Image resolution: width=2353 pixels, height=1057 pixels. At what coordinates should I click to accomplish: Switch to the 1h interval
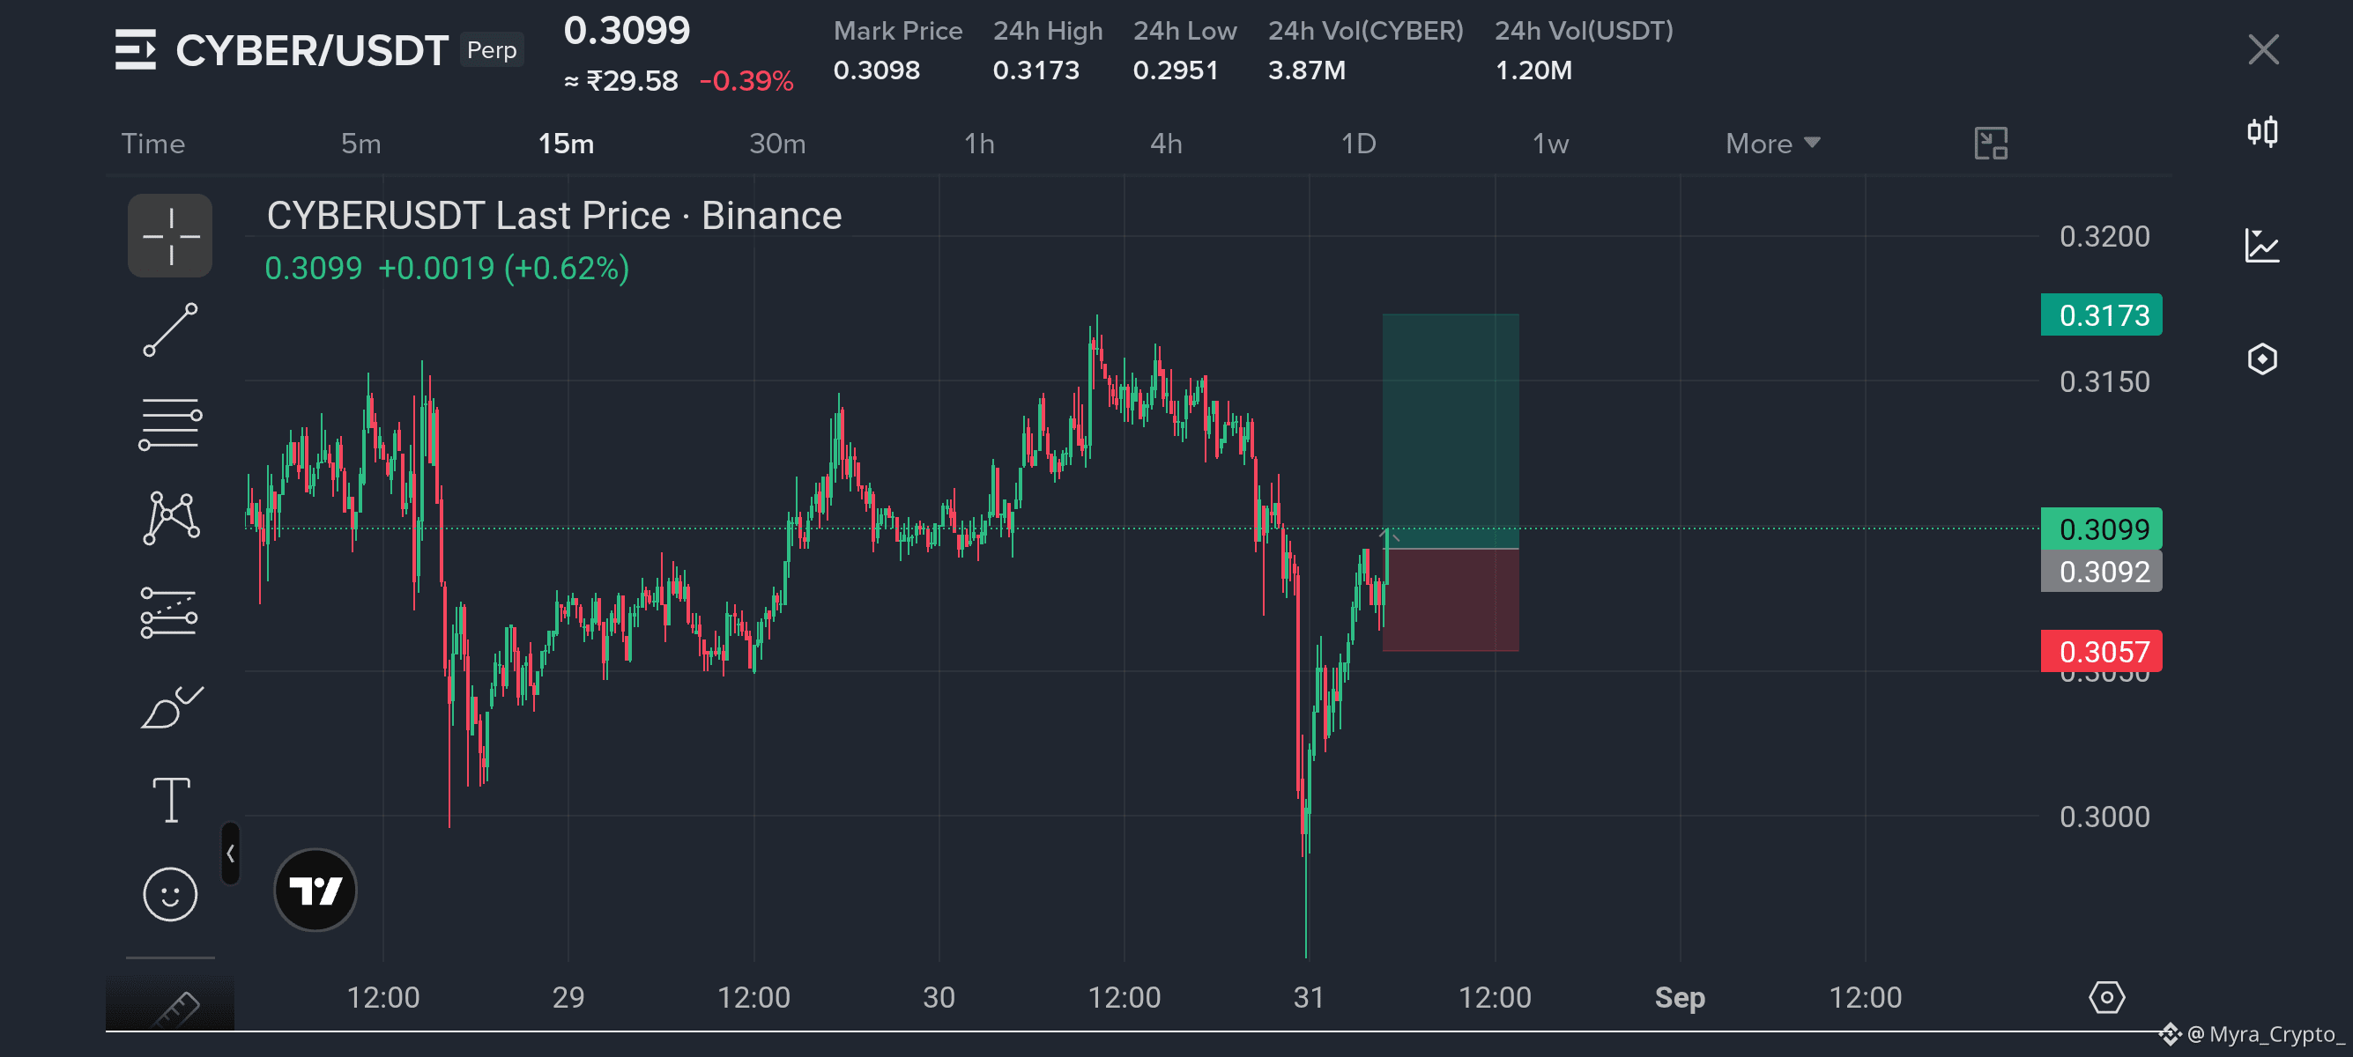pos(979,144)
